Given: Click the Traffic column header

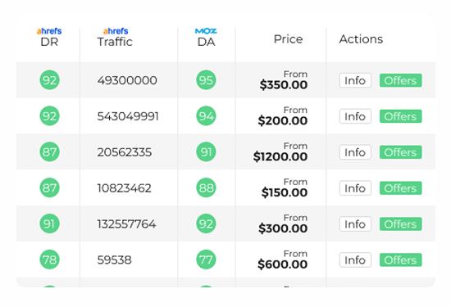Looking at the screenshot, I should click(x=115, y=42).
